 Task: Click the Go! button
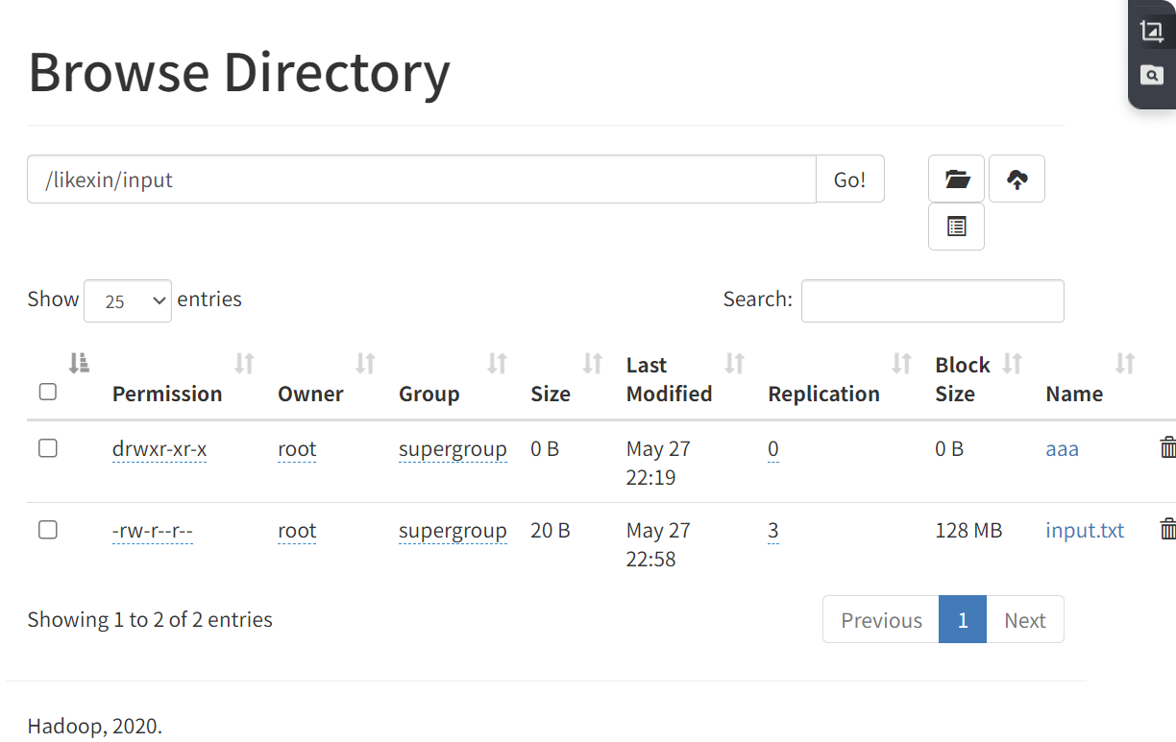[x=849, y=180]
